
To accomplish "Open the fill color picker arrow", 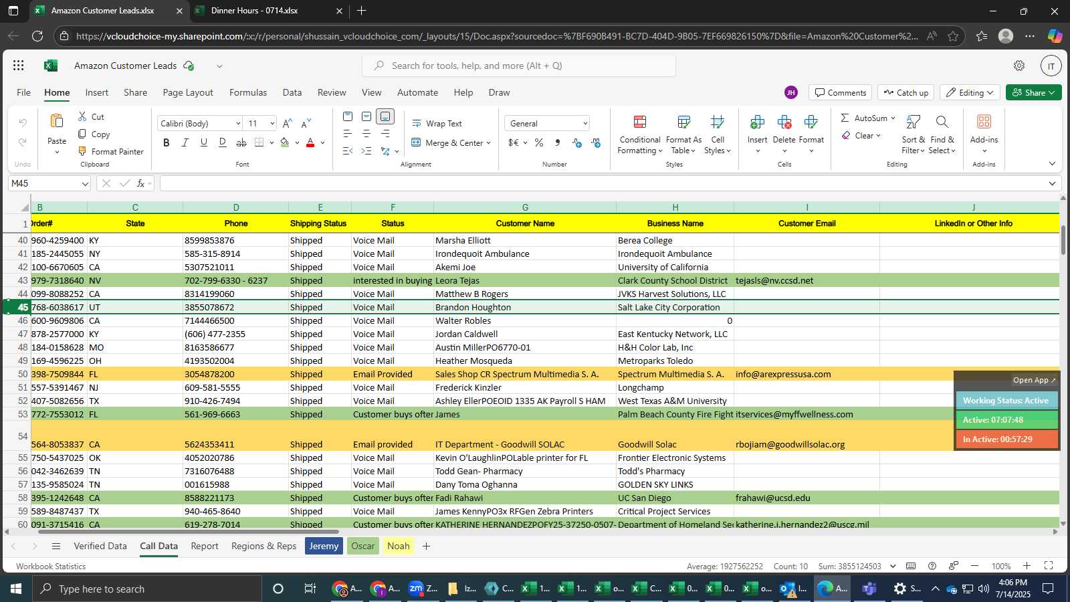I will [297, 142].
